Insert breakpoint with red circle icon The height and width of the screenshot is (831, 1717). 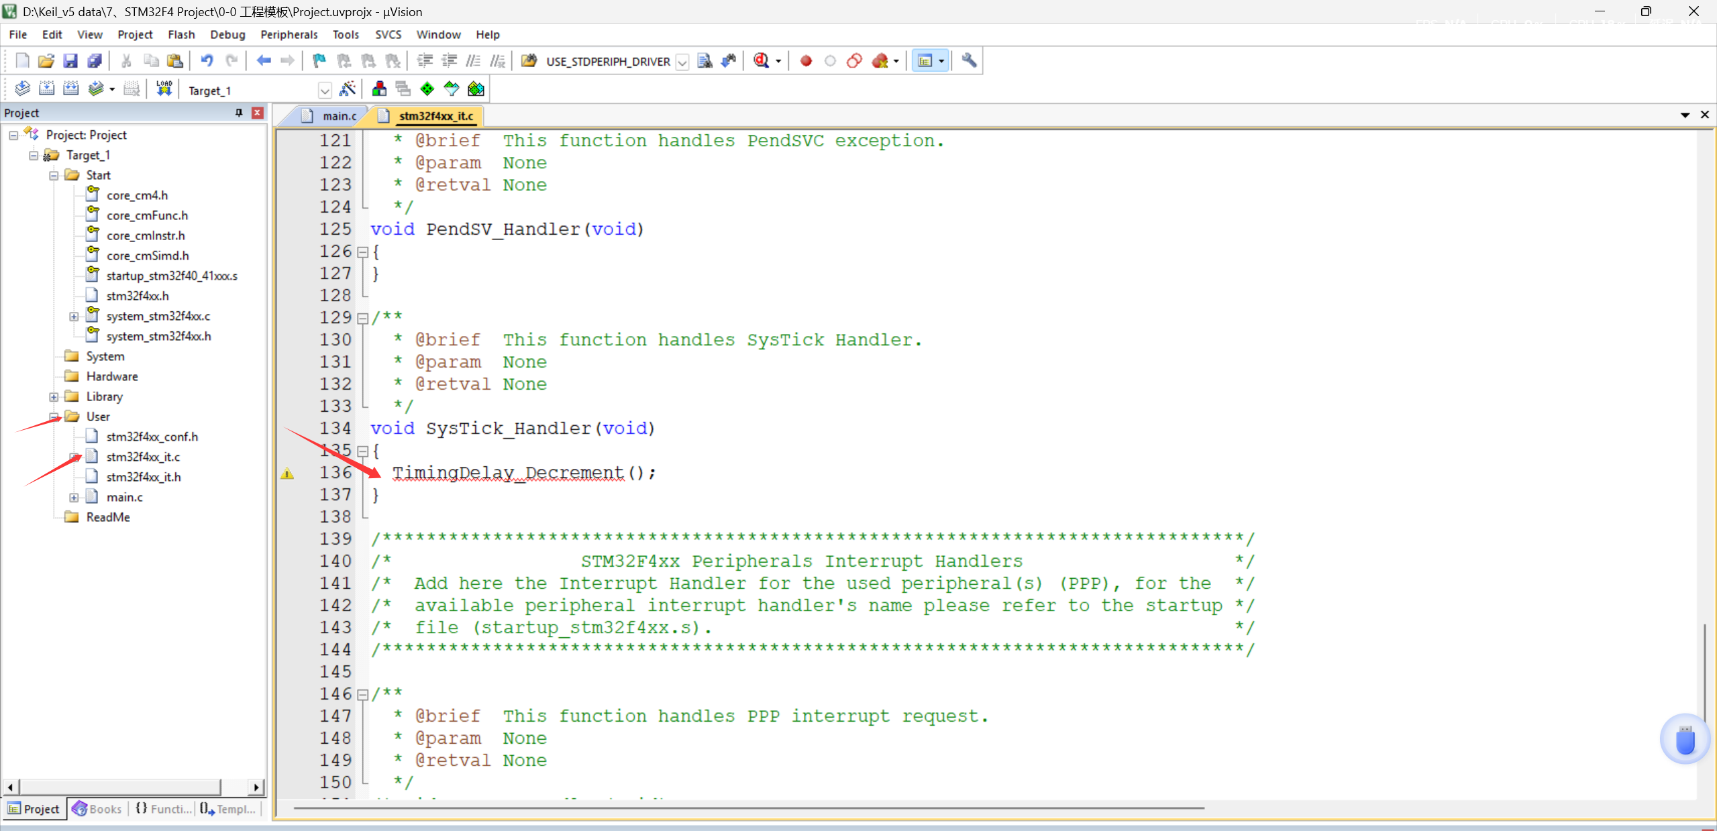[x=806, y=61]
